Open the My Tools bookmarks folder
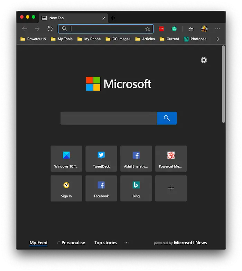The image size is (242, 271). click(62, 39)
